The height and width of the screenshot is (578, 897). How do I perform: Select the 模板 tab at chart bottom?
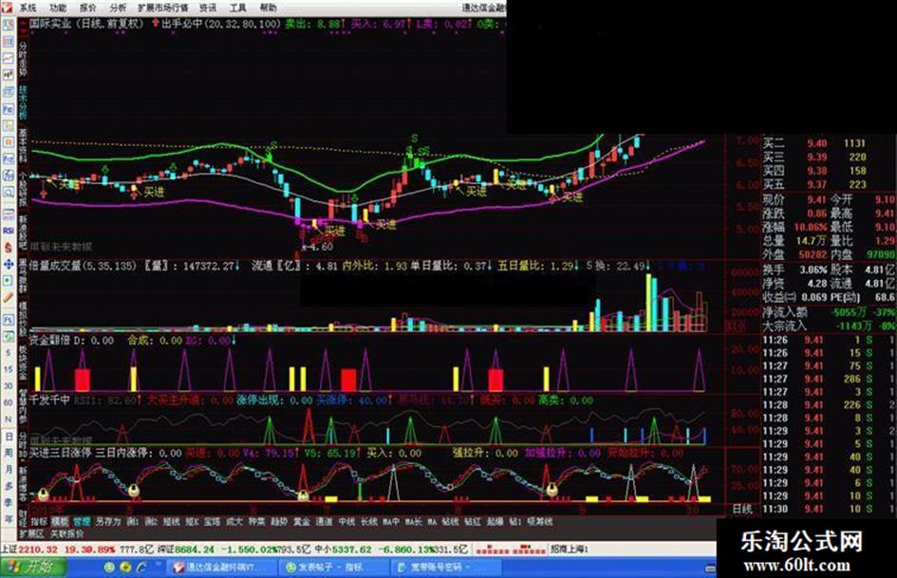coord(60,521)
